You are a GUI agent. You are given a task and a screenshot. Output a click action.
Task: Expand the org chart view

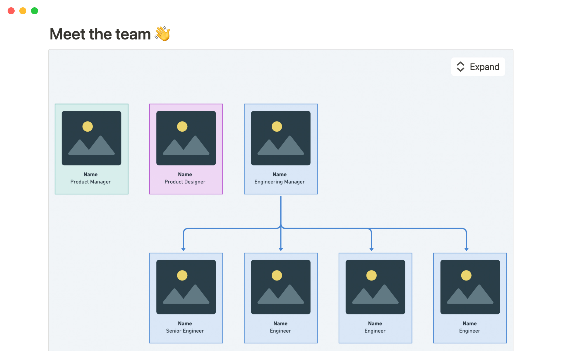pos(478,67)
